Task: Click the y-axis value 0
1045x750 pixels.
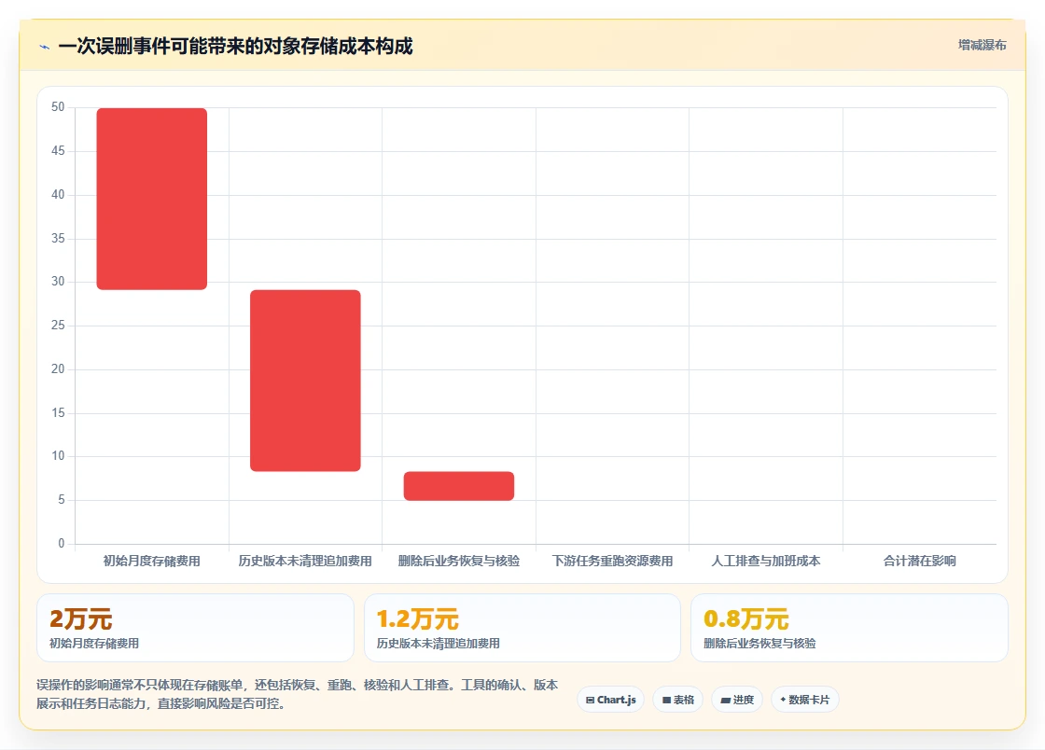Action: click(x=62, y=544)
